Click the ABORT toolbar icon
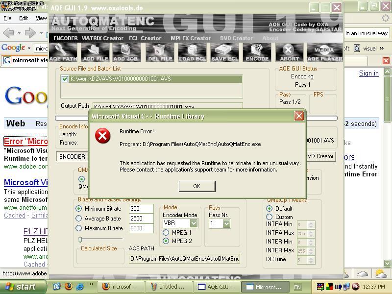This screenshot has width=392, height=294. pyautogui.click(x=289, y=52)
